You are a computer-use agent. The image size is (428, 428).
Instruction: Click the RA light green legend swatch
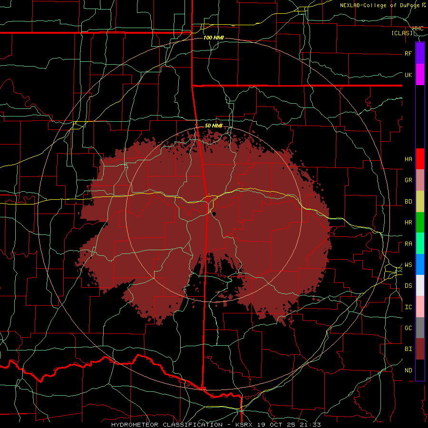pyautogui.click(x=420, y=243)
